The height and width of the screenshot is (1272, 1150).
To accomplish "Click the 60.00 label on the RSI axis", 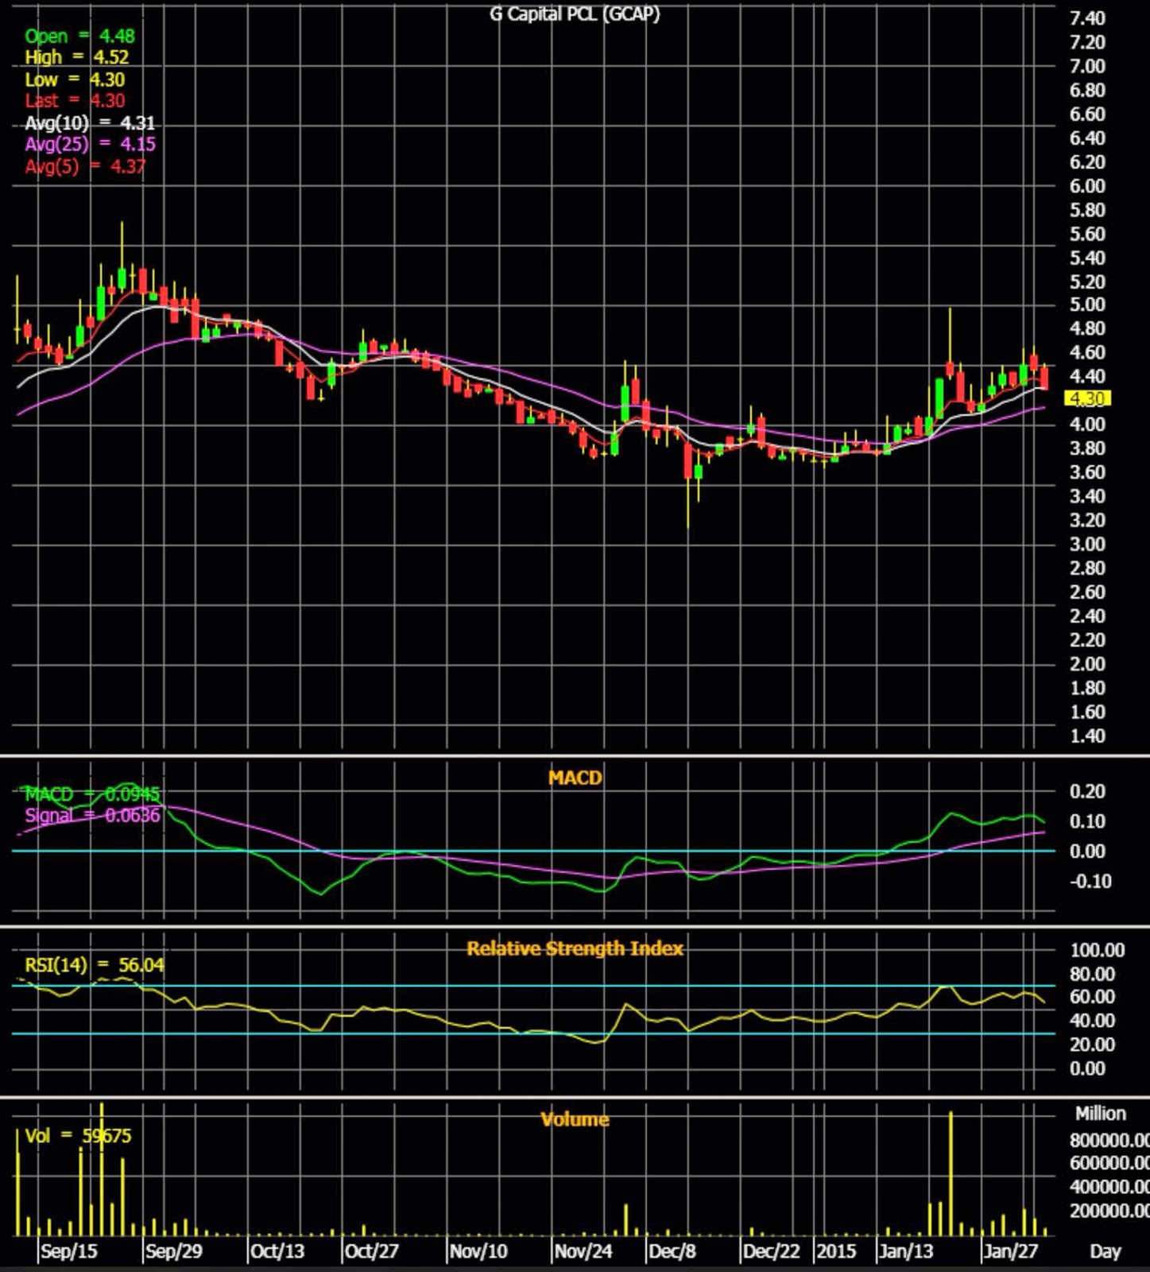I will (x=1093, y=997).
